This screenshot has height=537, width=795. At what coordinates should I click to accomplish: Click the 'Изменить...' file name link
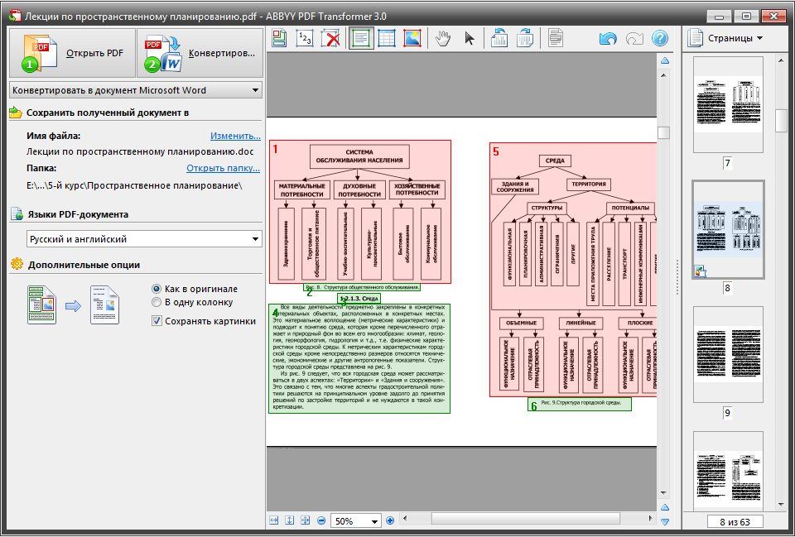(235, 136)
